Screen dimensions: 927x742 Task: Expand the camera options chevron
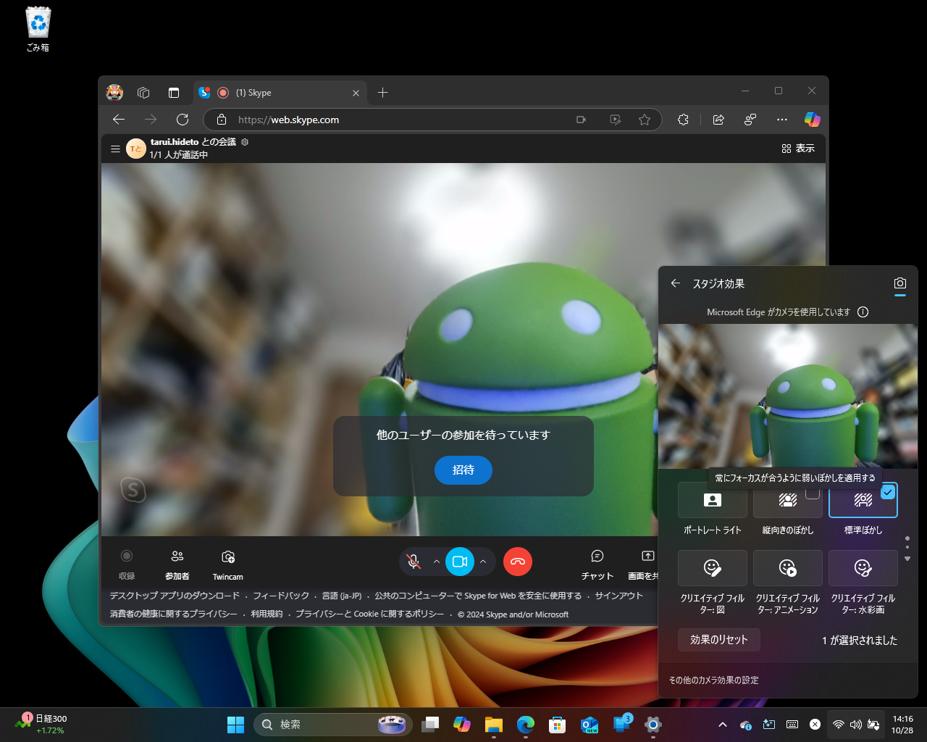(x=482, y=562)
